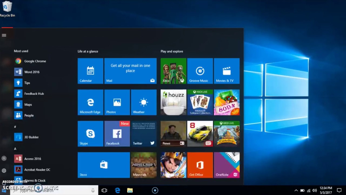Open the Action Center notifications icon
This screenshot has height=195, width=346.
pos(339,190)
